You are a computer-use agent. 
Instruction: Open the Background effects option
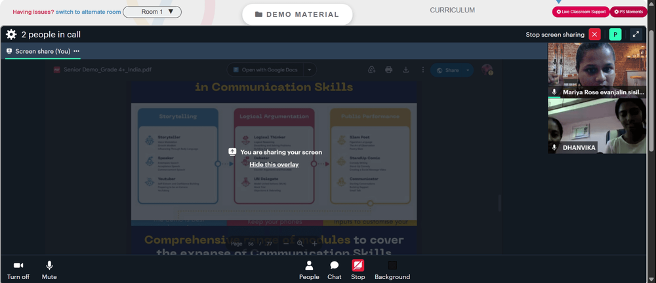tap(392, 270)
